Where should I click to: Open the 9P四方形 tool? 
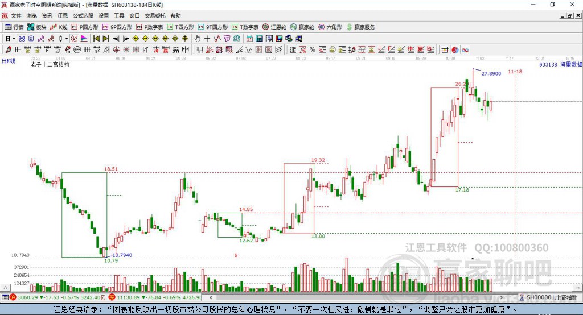pos(117,27)
